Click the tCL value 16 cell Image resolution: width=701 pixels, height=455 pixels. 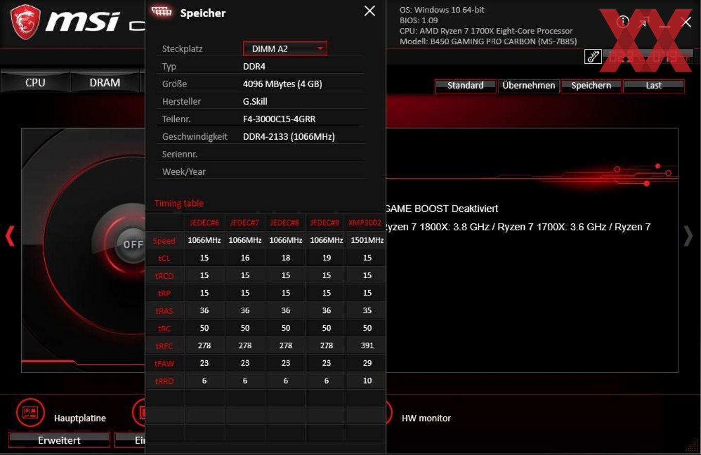coord(245,258)
